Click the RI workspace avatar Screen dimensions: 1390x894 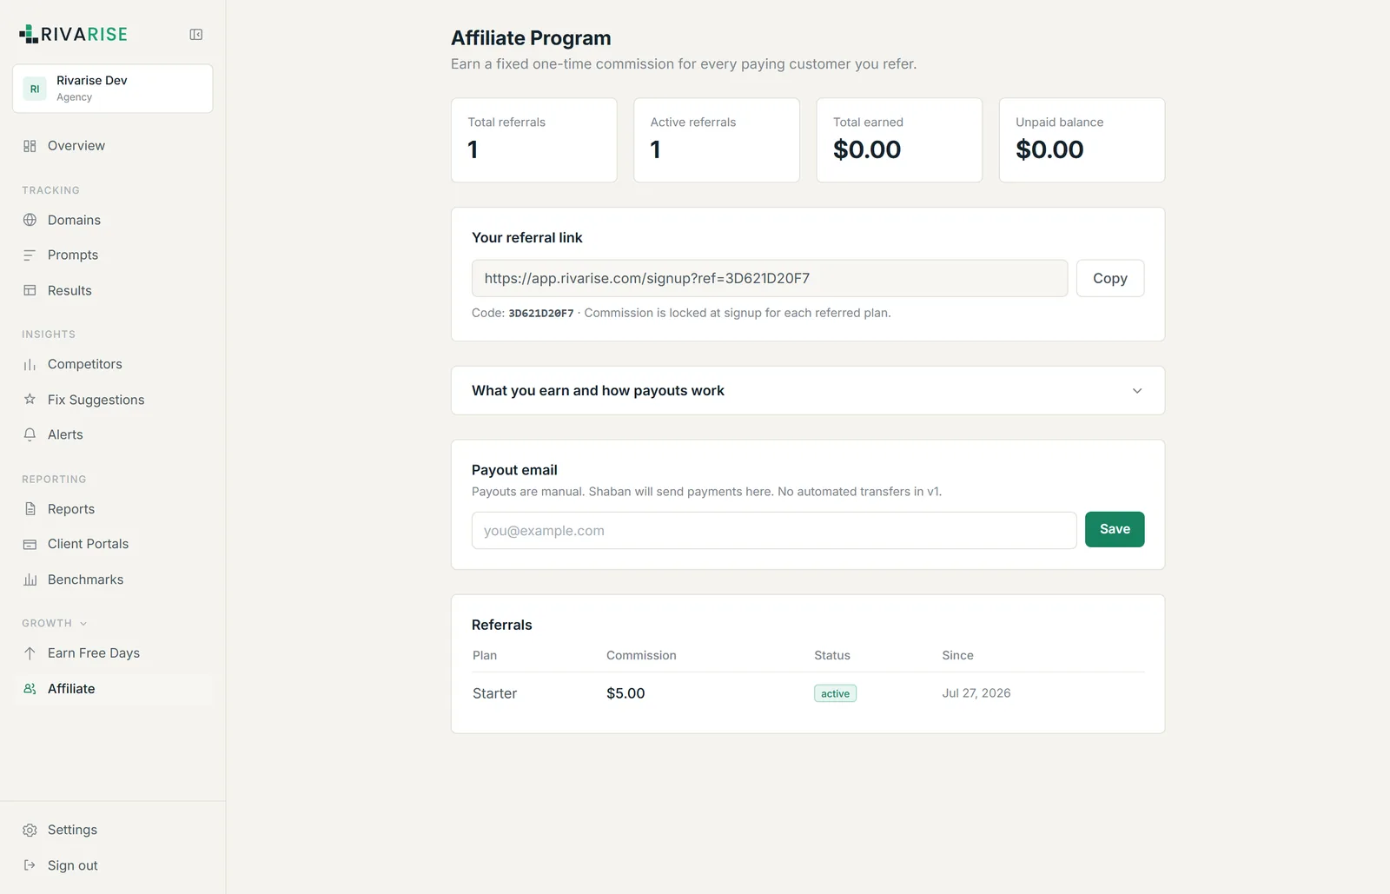(x=35, y=89)
